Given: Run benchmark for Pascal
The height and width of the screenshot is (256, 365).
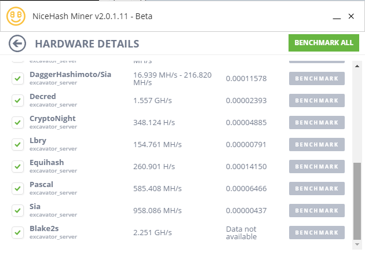Looking at the screenshot, I should (317, 188).
